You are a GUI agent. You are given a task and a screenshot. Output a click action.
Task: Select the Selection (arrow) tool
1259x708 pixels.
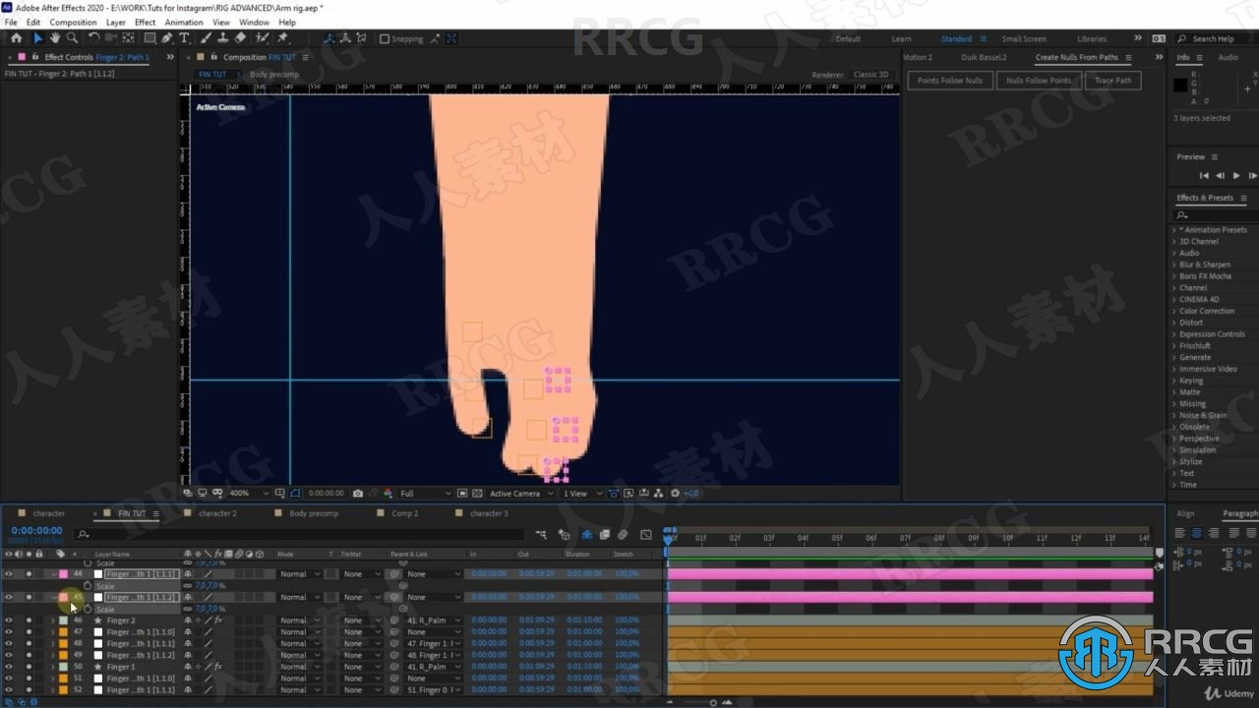38,38
